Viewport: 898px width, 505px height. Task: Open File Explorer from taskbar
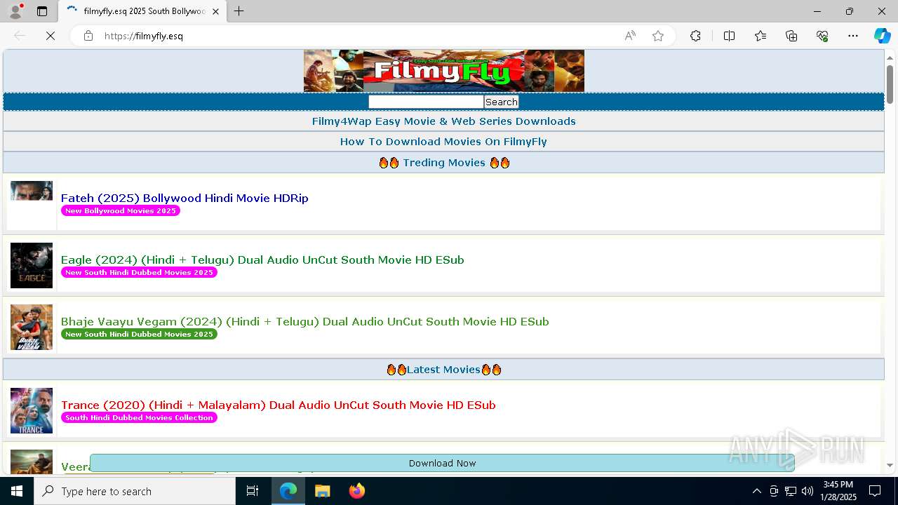tap(322, 491)
